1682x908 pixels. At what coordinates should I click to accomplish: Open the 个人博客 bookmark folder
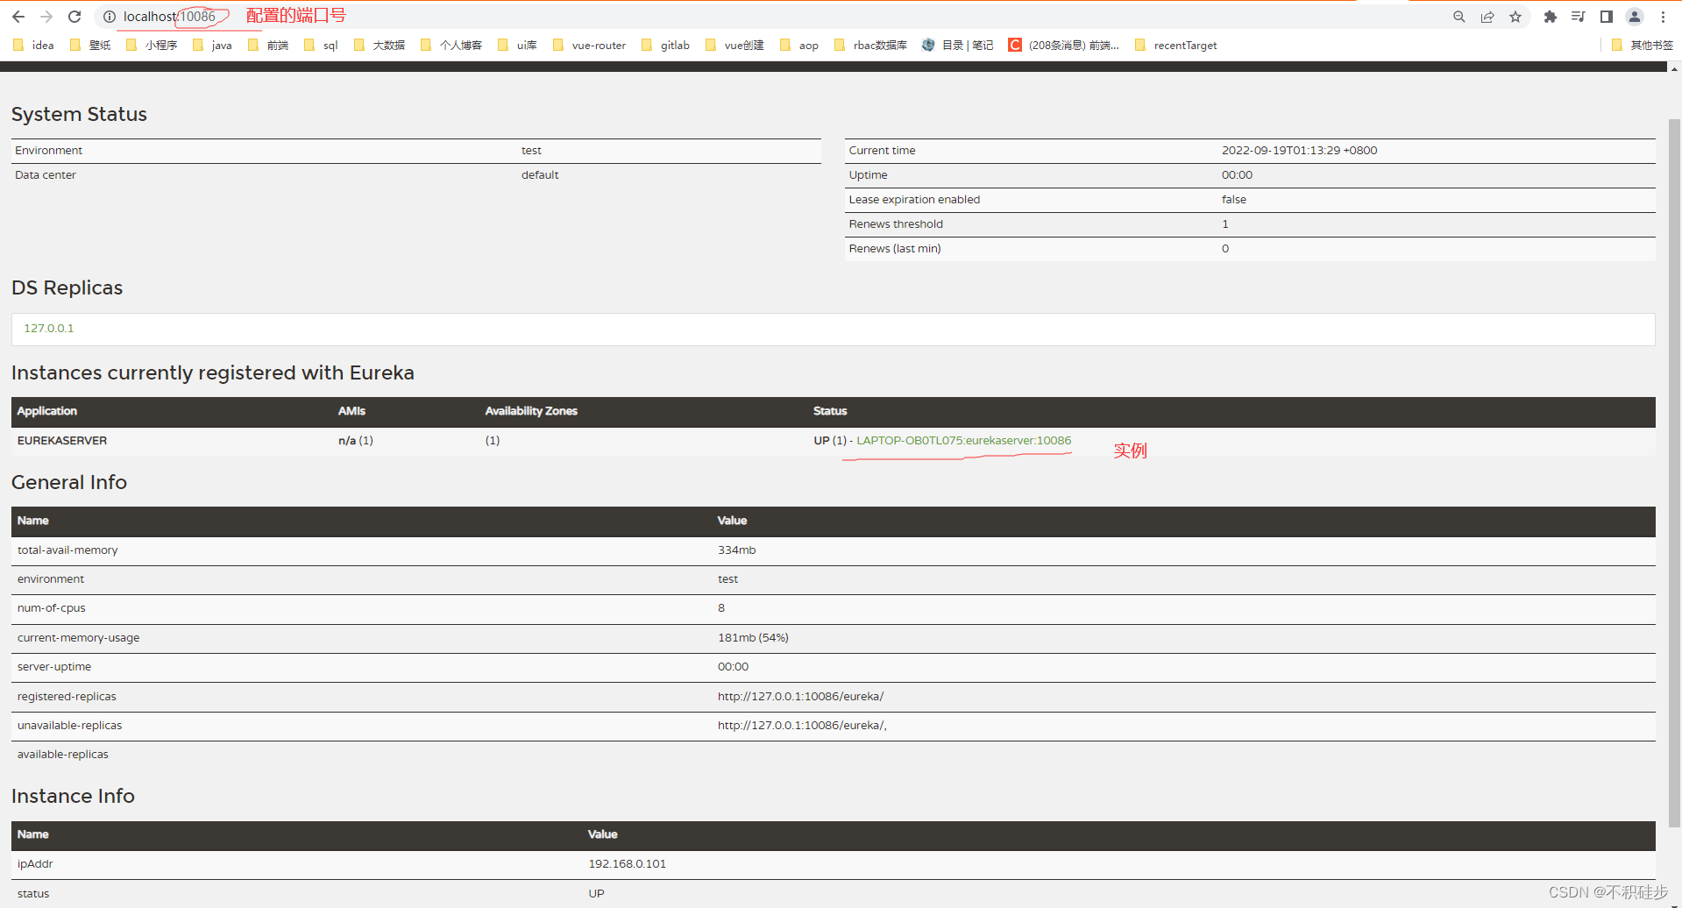[451, 46]
